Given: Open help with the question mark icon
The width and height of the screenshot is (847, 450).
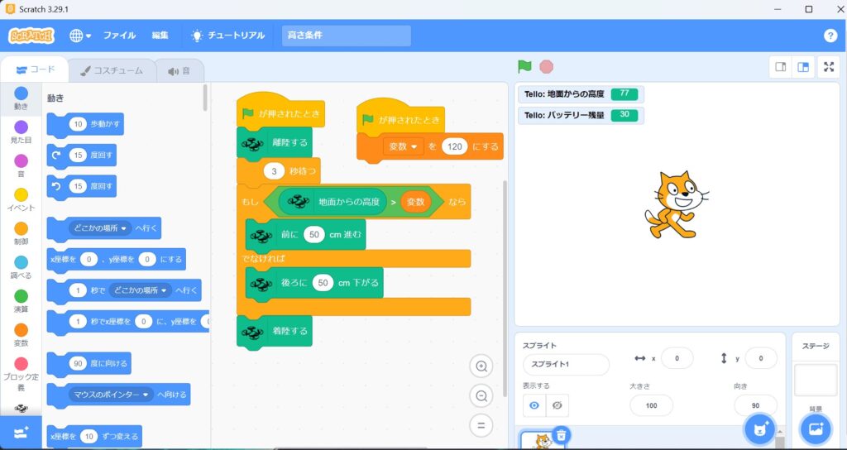Looking at the screenshot, I should (830, 36).
